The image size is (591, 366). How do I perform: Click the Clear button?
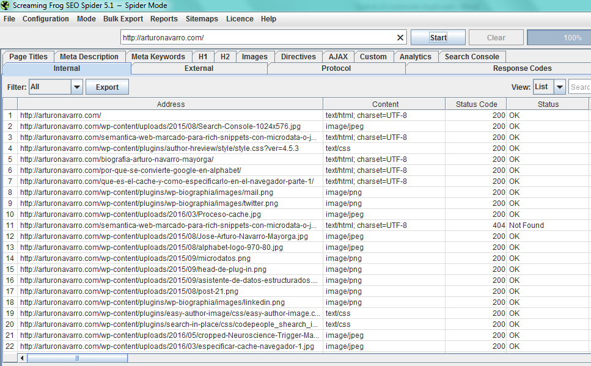[496, 38]
